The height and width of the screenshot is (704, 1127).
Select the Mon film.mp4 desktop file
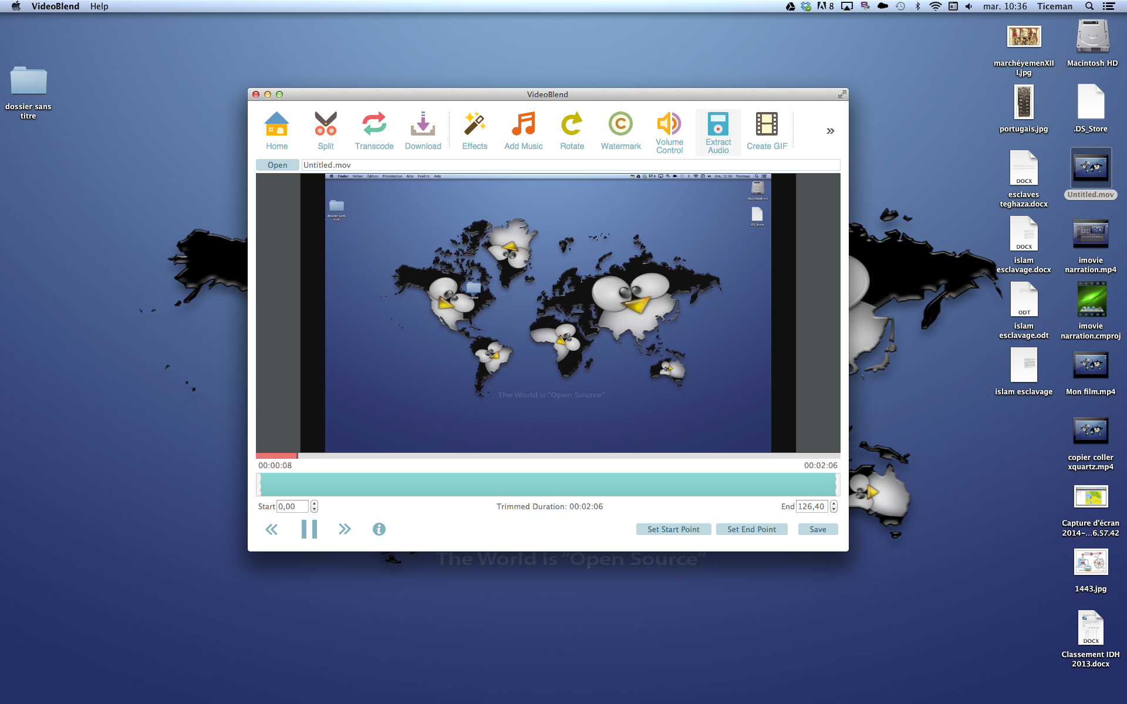coord(1091,373)
